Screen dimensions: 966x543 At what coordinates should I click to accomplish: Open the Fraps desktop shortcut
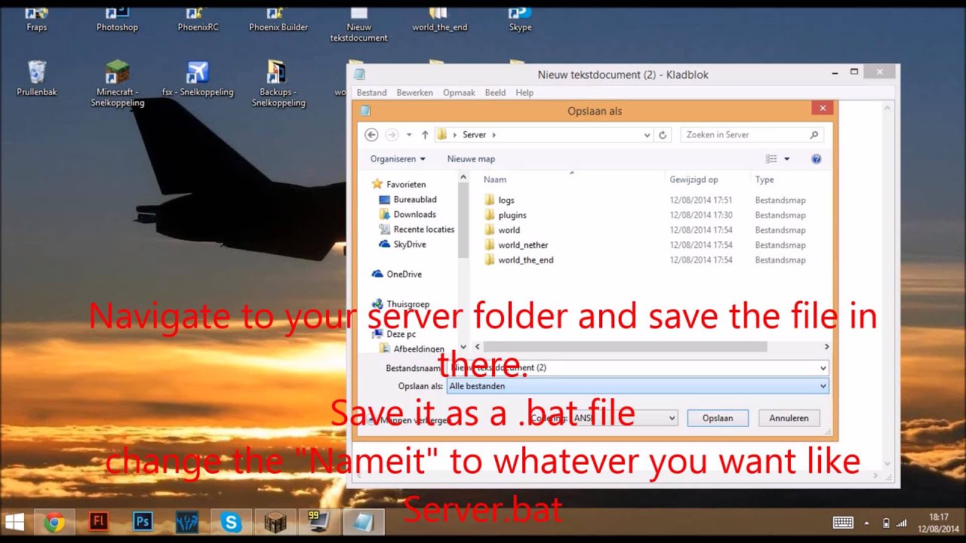click(x=36, y=20)
